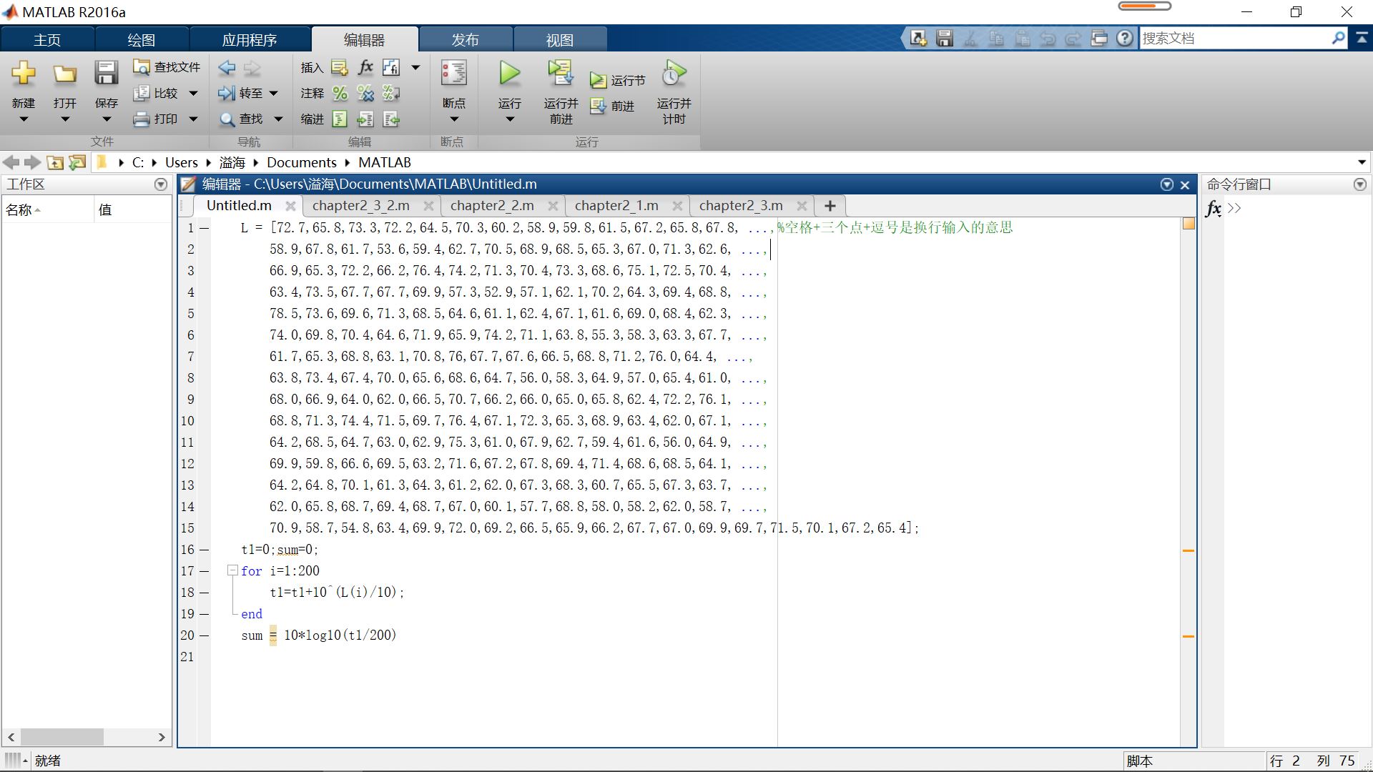Click the green Run (运行) button
Screen dimensions: 1373x772
(509, 74)
